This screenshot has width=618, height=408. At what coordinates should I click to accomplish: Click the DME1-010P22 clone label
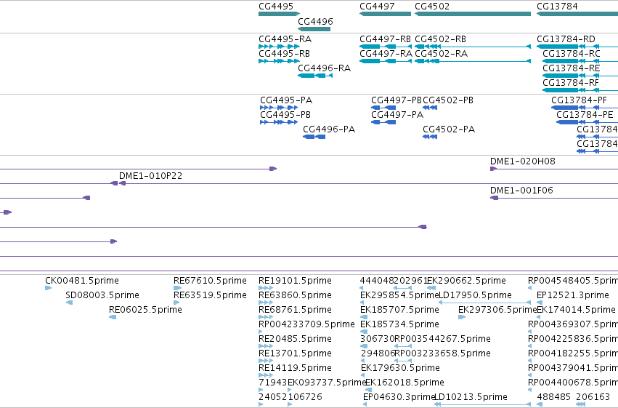tap(150, 175)
